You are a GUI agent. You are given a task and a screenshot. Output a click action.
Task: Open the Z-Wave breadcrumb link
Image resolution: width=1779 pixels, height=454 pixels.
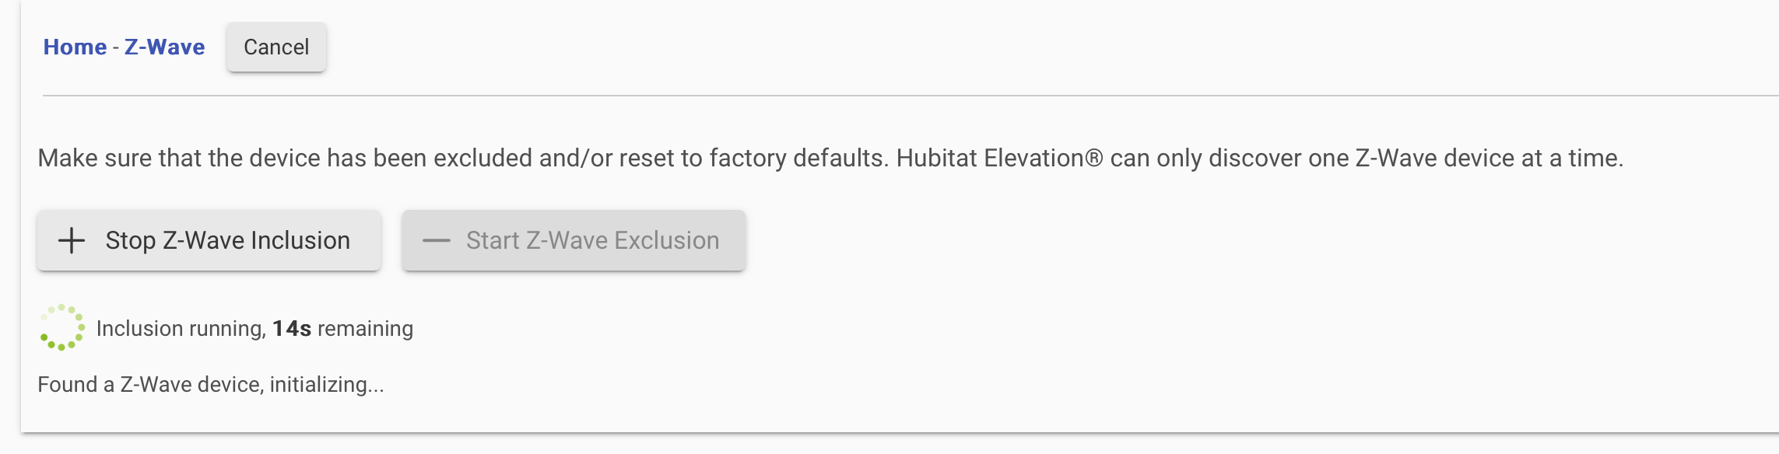coord(164,47)
